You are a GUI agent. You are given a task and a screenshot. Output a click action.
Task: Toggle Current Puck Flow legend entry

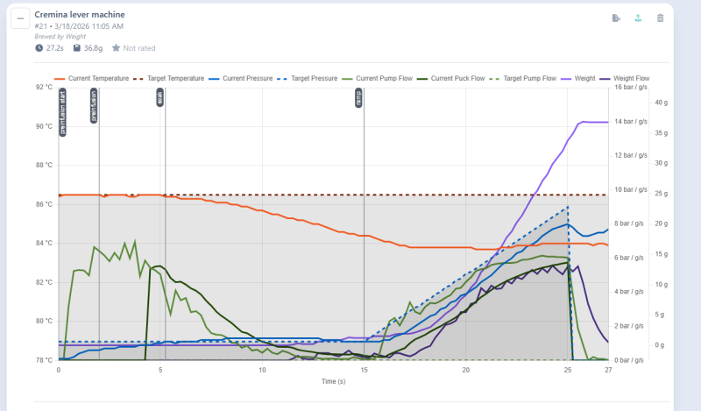(x=450, y=78)
